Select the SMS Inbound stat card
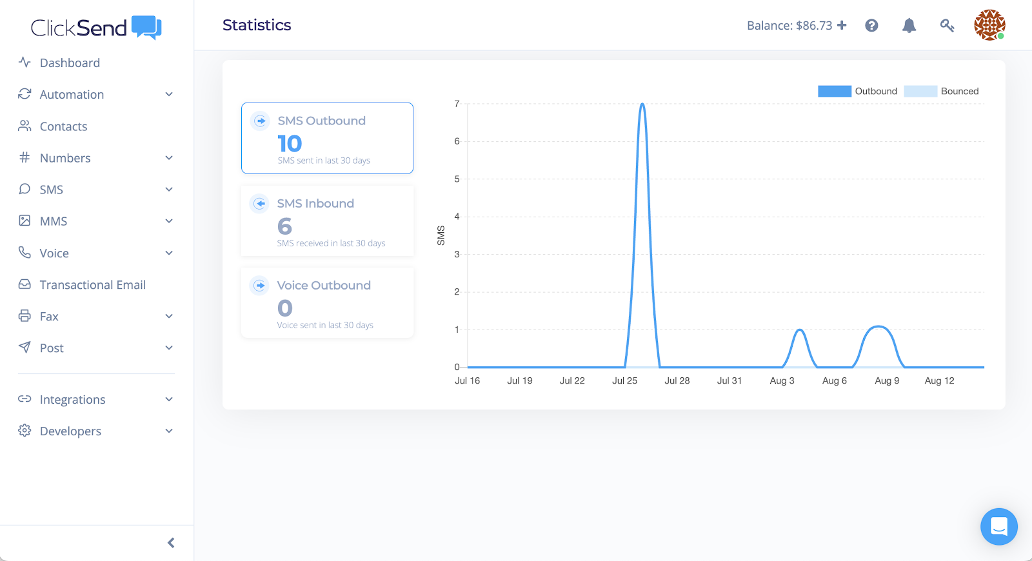The height and width of the screenshot is (561, 1032). click(327, 221)
